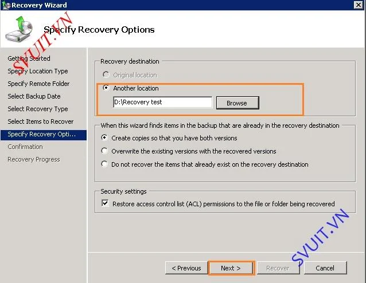The width and height of the screenshot is (366, 283).
Task: Go to the Select Recovery Type step
Action: 38,109
